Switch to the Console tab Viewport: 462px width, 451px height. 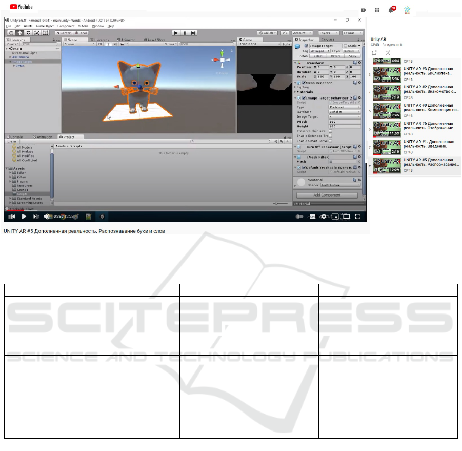click(16, 137)
